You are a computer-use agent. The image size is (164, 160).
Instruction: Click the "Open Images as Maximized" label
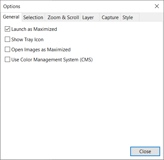(x=41, y=50)
